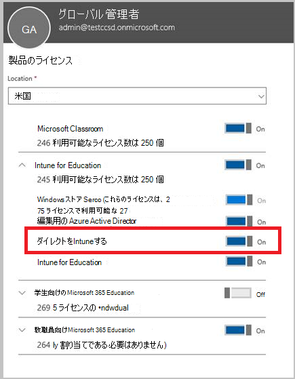Toggle the Azure Active Director switch
Screen dimensions: 295x379
pyautogui.click(x=239, y=222)
